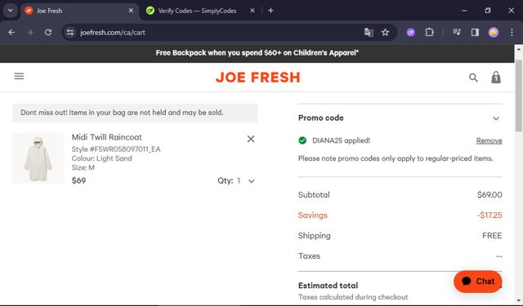Image resolution: width=523 pixels, height=306 pixels.
Task: Open the Qty quantity dropdown
Action: [x=236, y=181]
